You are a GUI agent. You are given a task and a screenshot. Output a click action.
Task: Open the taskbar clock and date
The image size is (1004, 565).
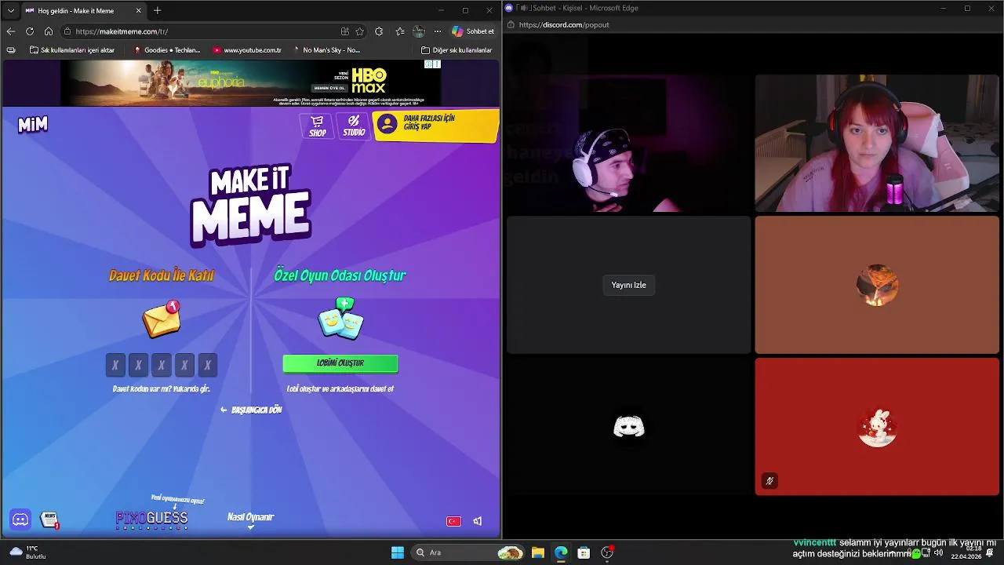tap(966, 552)
